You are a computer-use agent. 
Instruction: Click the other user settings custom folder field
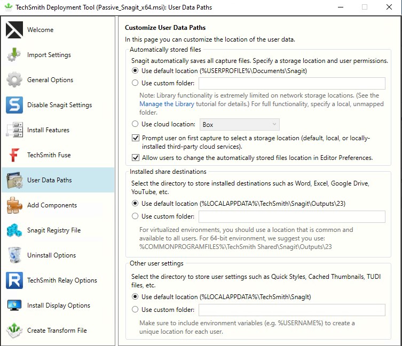(291, 310)
